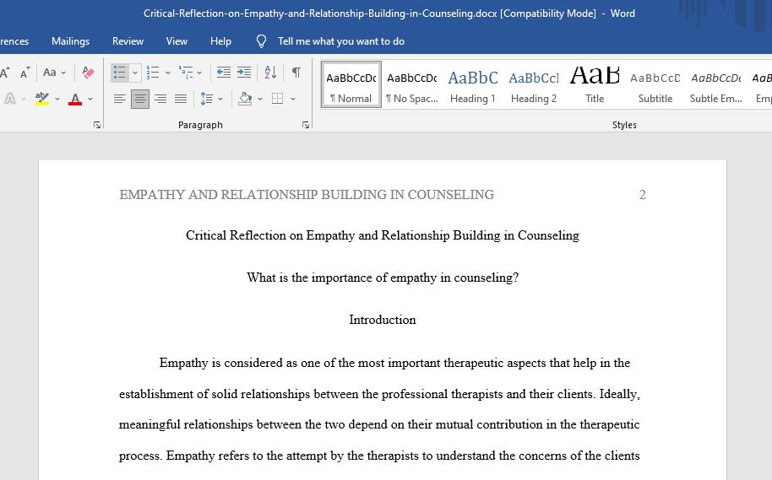
Task: Toggle bulleted list
Action: click(x=120, y=73)
